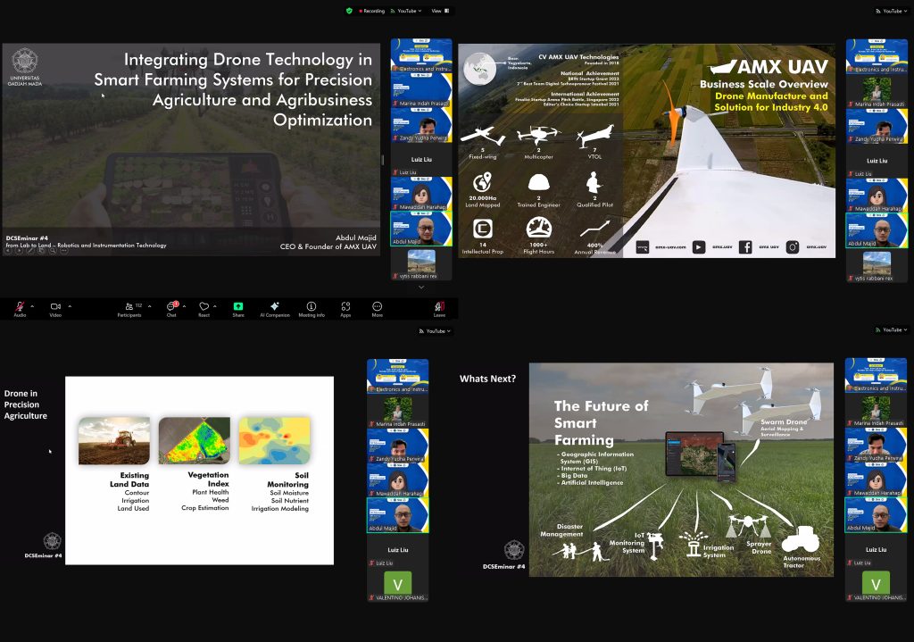The height and width of the screenshot is (642, 914).
Task: Click YouTube icon on AMX UAV slide
Action: tap(698, 247)
